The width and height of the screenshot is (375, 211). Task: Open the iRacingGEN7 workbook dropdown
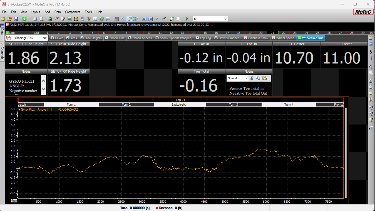point(45,38)
